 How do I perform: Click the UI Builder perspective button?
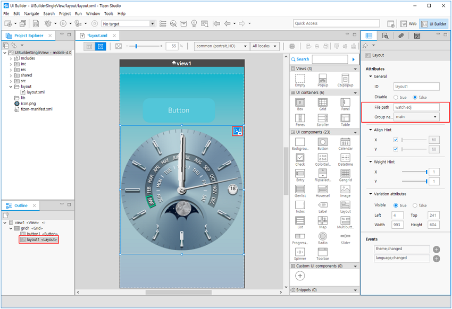433,24
